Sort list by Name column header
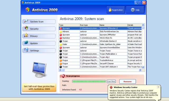This screenshot has width=169, height=101. pyautogui.click(x=113, y=25)
